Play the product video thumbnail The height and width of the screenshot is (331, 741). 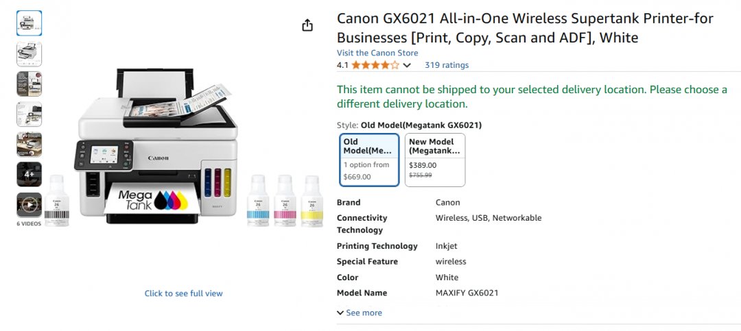(x=30, y=205)
